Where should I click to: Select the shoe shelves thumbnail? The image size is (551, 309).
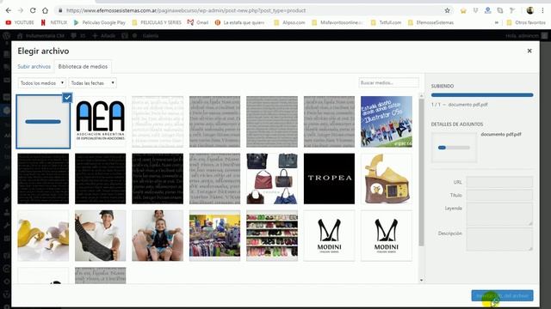pyautogui.click(x=272, y=236)
